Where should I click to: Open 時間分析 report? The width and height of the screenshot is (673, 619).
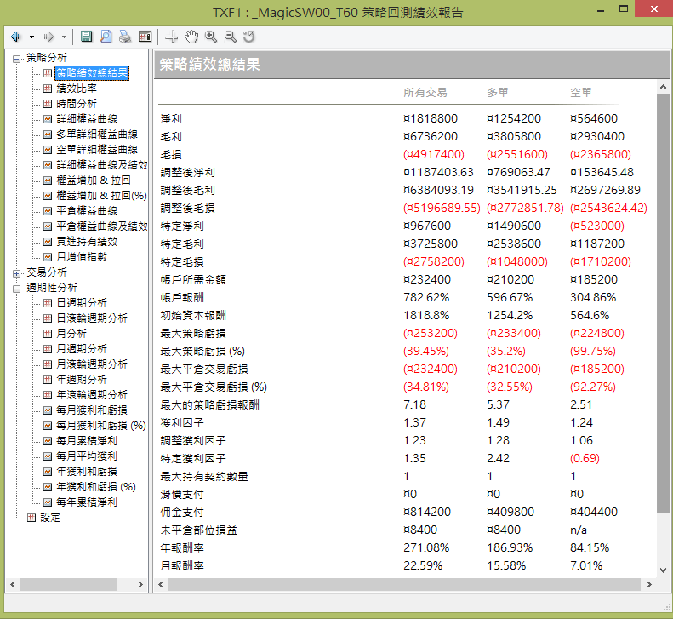(77, 104)
